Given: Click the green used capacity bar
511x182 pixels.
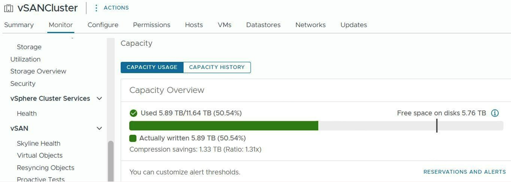Looking at the screenshot, I should tap(224, 126).
